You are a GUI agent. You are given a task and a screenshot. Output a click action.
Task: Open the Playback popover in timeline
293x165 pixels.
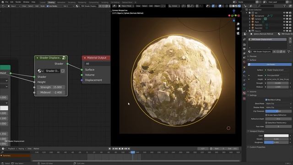tap(12, 148)
